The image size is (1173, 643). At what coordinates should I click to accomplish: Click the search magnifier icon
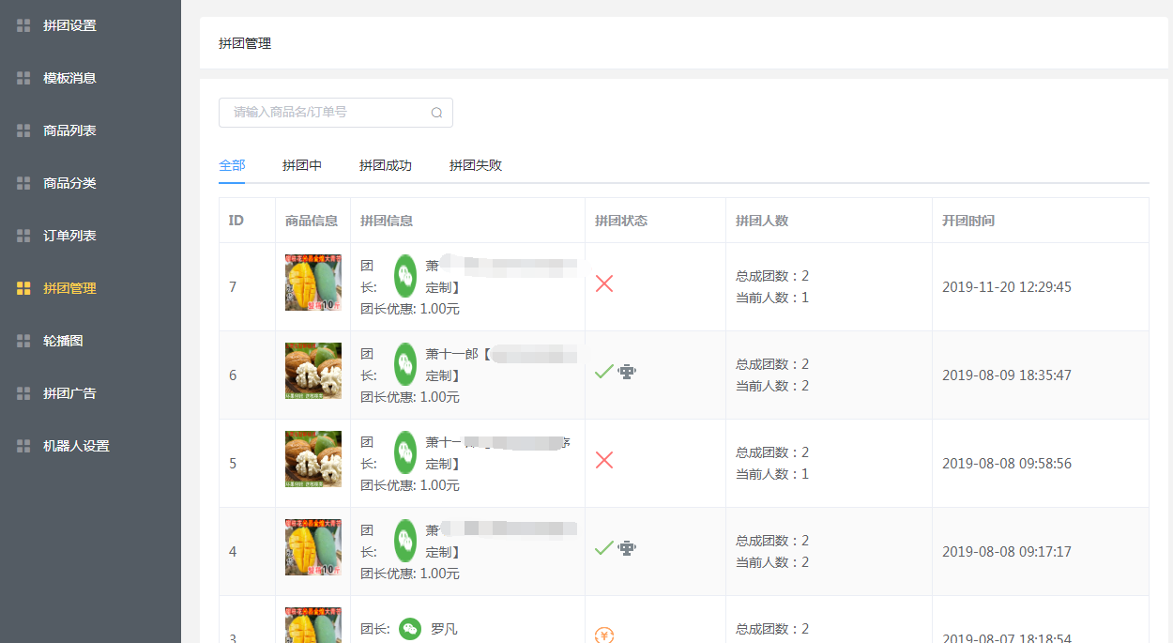click(436, 113)
